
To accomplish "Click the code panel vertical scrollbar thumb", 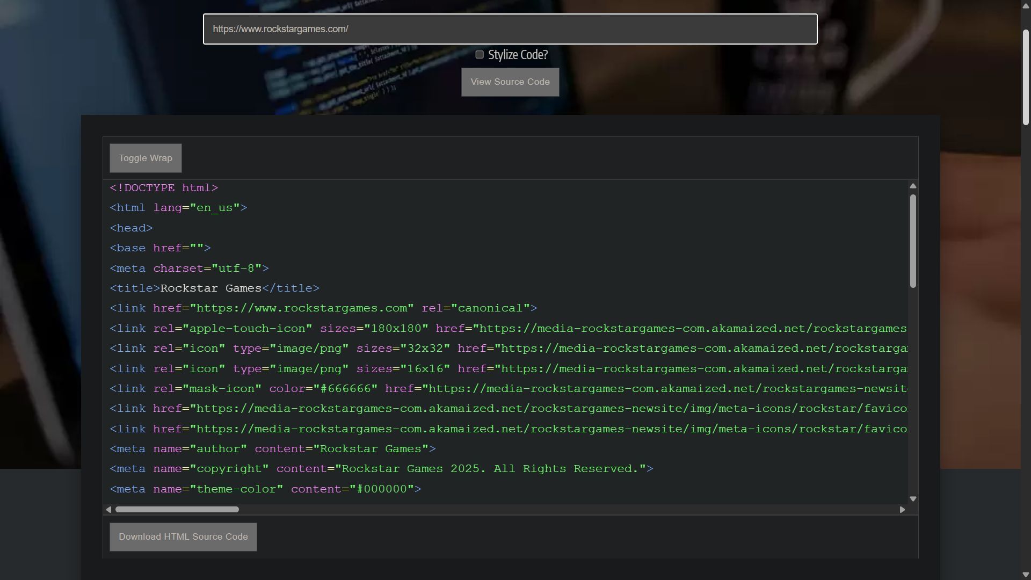I will 913,241.
